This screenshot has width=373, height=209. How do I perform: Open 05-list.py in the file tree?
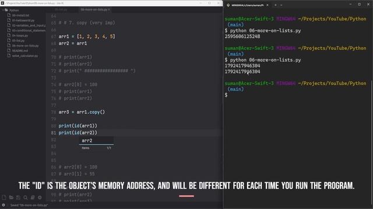click(18, 41)
